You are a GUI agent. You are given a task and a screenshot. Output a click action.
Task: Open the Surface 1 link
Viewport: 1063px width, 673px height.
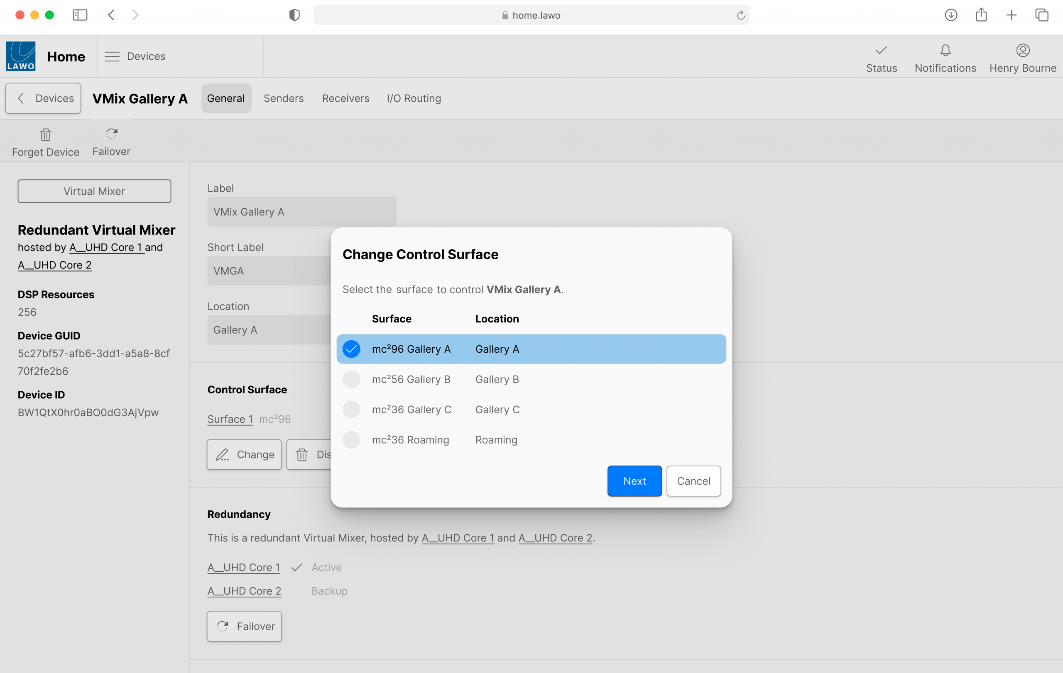(x=230, y=419)
